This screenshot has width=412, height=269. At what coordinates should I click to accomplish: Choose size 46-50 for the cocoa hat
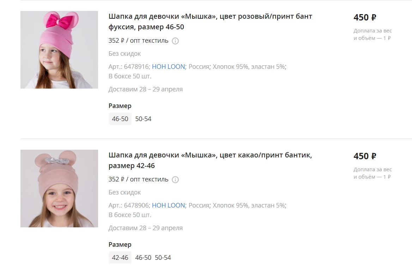[143, 257]
